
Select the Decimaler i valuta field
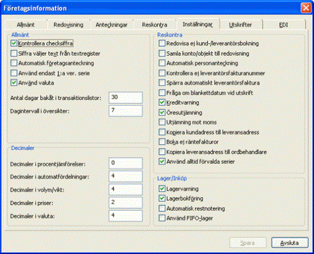tap(125, 216)
